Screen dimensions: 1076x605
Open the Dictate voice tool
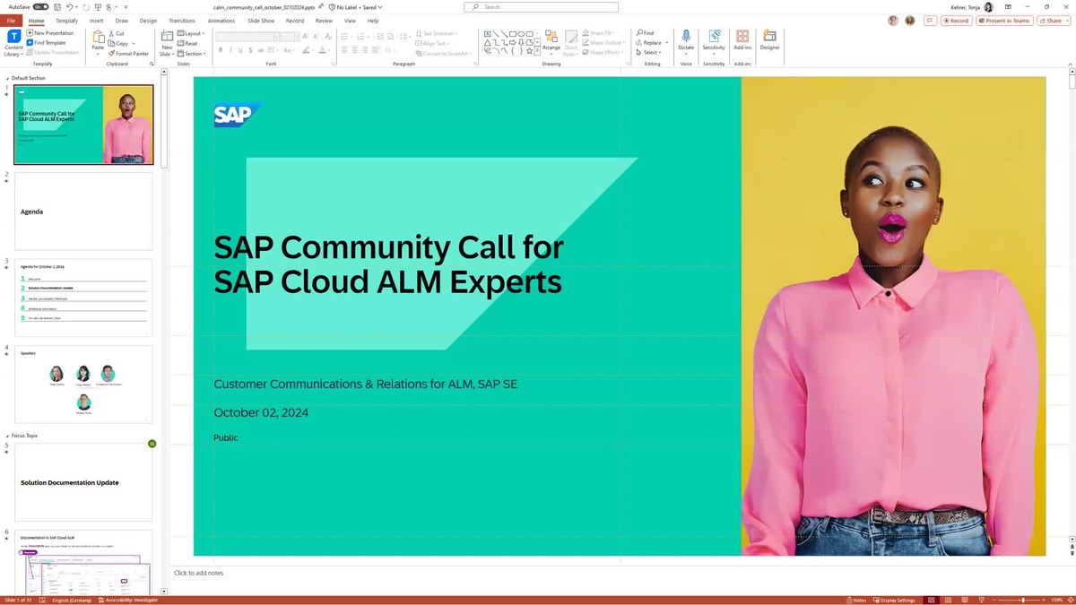coord(686,39)
